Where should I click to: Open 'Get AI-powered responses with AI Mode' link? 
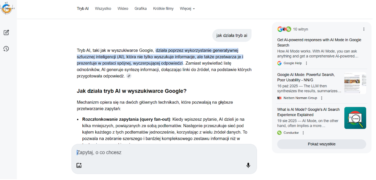click(319, 42)
